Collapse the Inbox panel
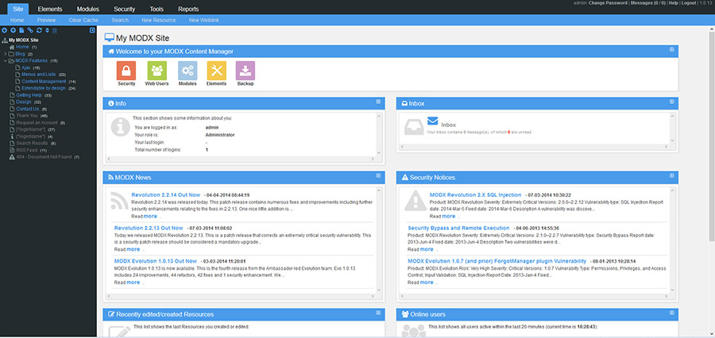The image size is (715, 338). click(x=671, y=102)
